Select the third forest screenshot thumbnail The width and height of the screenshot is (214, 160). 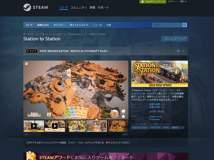(76, 126)
